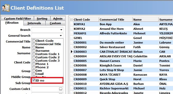Click the grid column chooser dots icon
This screenshot has width=173, height=94.
(x=71, y=20)
